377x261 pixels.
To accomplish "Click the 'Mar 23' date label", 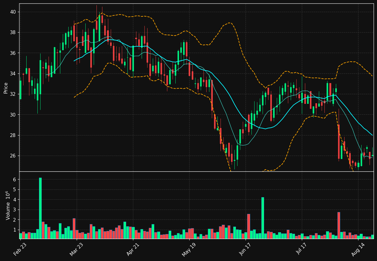I will (x=76, y=250).
